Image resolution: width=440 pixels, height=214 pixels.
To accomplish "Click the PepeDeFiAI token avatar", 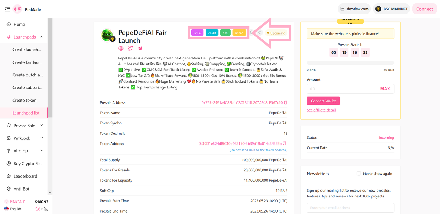I will click(108, 36).
